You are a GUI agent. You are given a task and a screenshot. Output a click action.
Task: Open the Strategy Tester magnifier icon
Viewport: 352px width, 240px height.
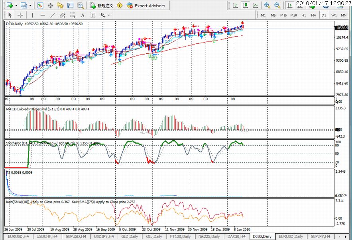click(81, 6)
